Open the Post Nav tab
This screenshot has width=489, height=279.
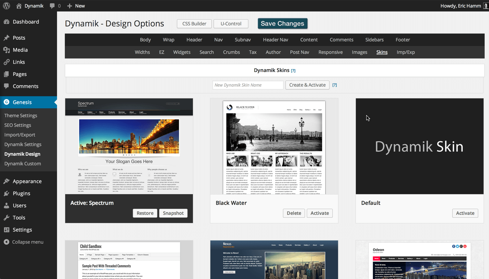point(300,52)
